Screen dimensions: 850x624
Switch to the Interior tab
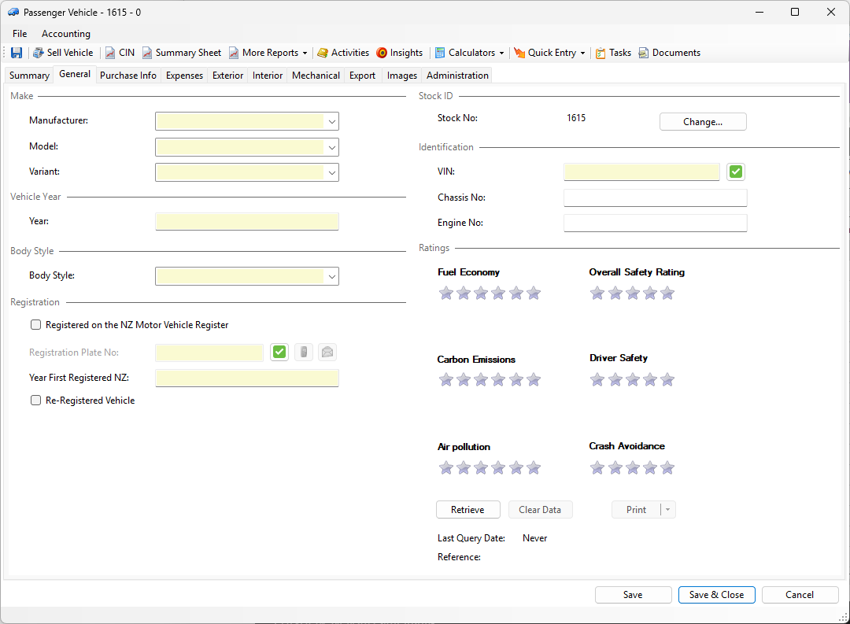[268, 76]
